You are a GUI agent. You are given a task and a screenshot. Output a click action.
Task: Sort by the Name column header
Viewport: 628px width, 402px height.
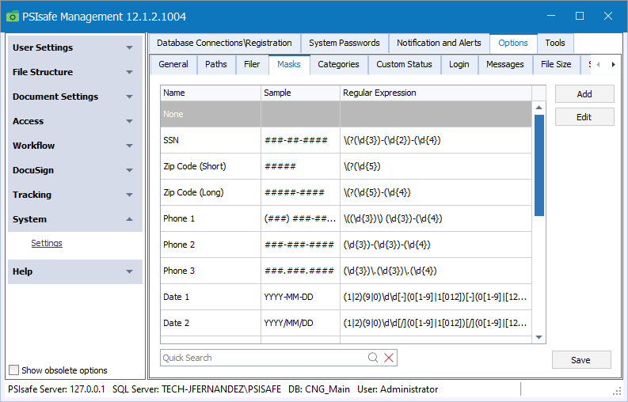pyautogui.click(x=211, y=93)
